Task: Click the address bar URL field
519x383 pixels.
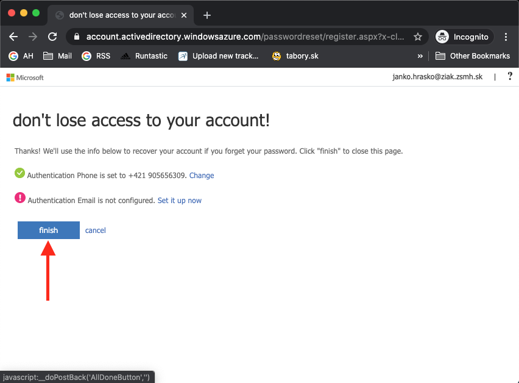Action: click(244, 37)
